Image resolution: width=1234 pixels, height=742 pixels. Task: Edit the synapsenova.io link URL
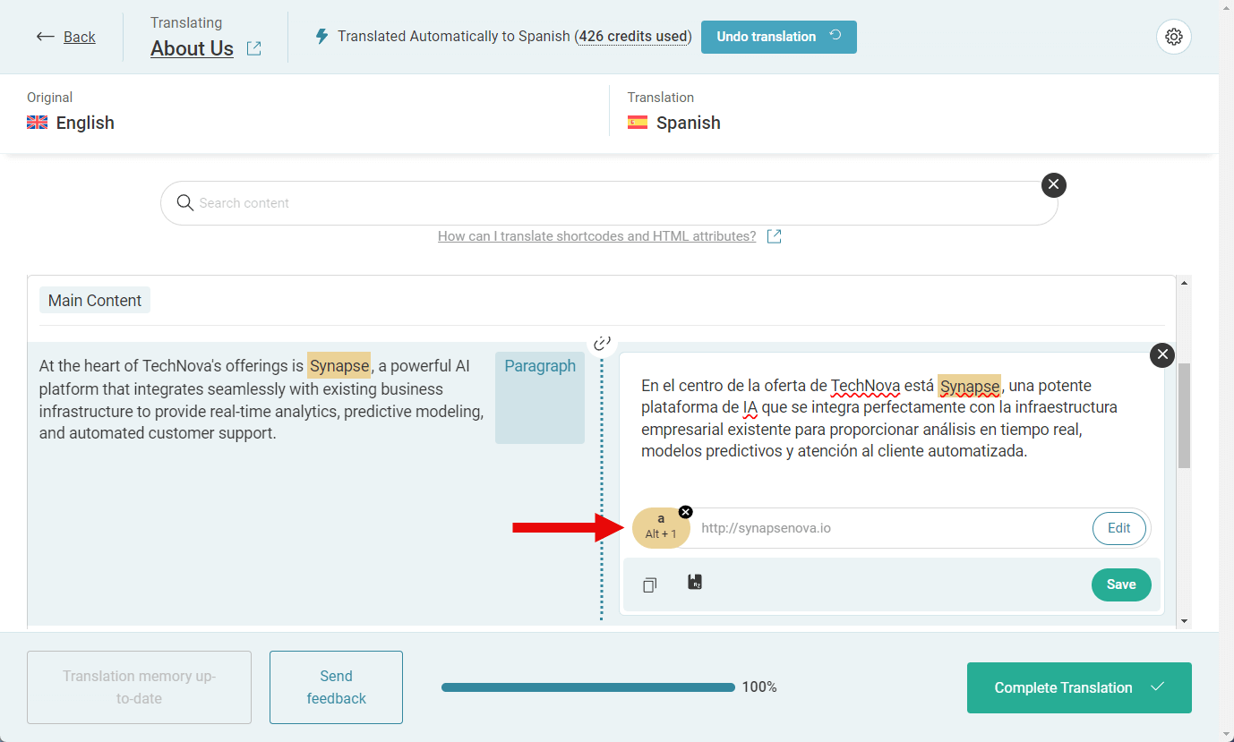(1119, 528)
